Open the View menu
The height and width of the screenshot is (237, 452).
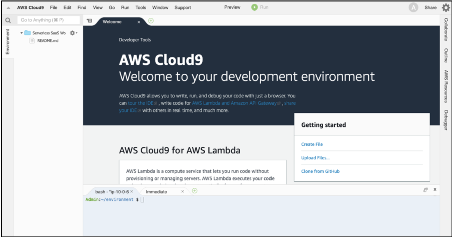(x=98, y=7)
